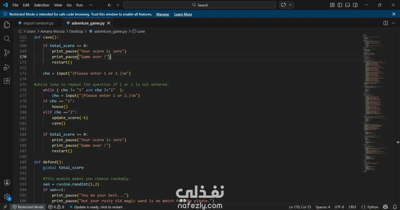Dismiss the Restricted Mode banner
This screenshot has height=210, width=400.
tap(394, 14)
